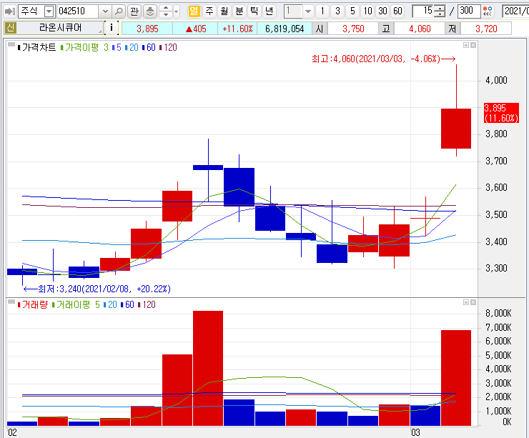Select the 60 interval preset button in the toolbar
This screenshot has width=529, height=438.
pyautogui.click(x=397, y=11)
